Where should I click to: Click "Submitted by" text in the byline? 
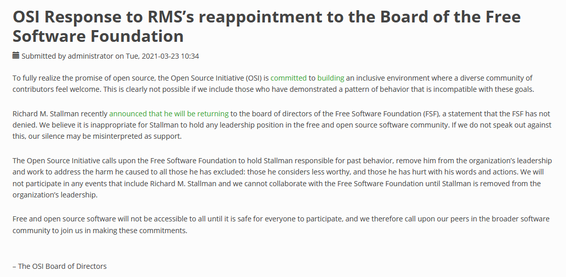click(x=44, y=56)
